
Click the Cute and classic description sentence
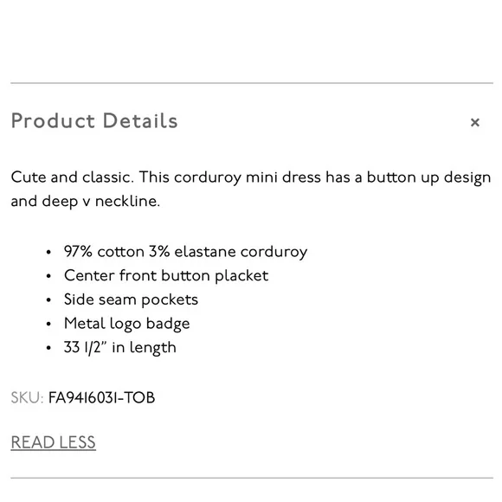tap(73, 177)
